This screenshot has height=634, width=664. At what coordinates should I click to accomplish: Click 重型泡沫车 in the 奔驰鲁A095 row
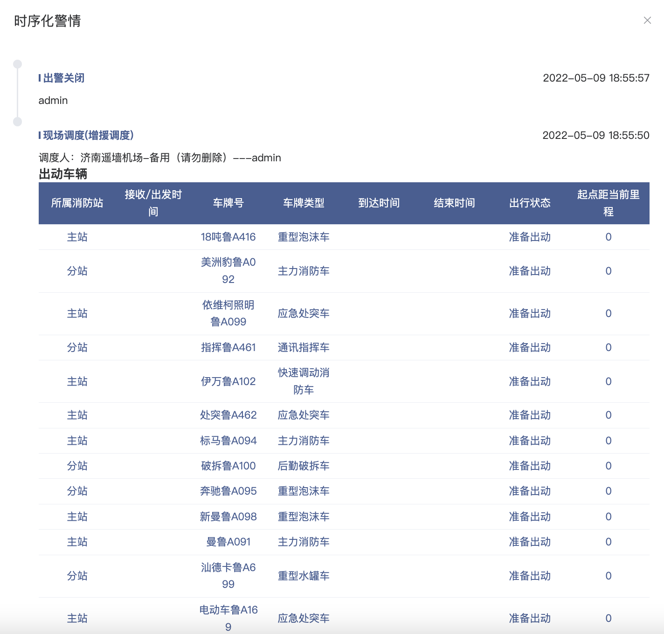point(304,491)
